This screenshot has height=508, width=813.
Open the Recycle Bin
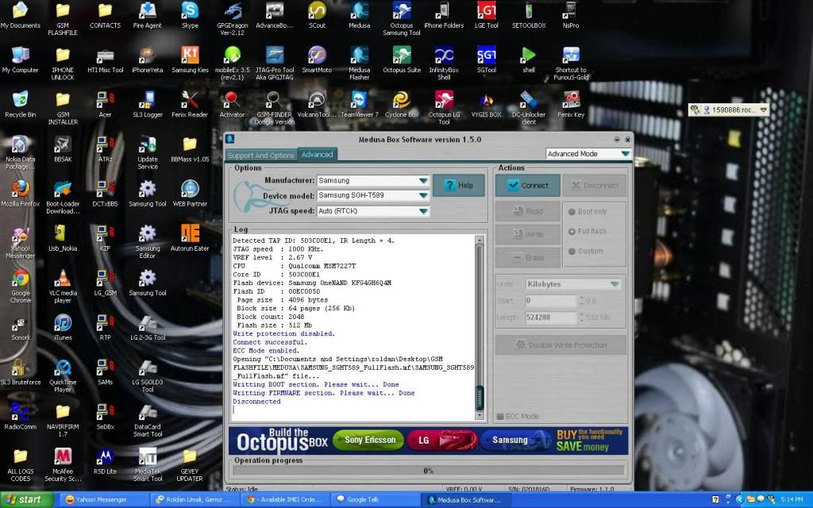click(20, 104)
